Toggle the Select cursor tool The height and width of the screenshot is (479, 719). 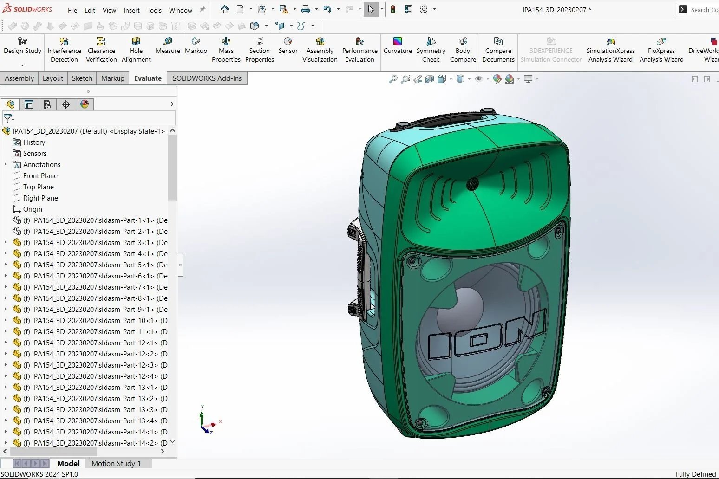click(x=371, y=9)
